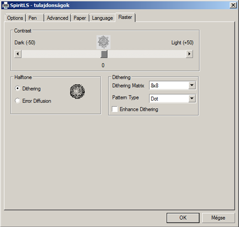This screenshot has width=239, height=227.
Task: Open the Dithering Matrix dropdown arrow
Action: pyautogui.click(x=192, y=85)
